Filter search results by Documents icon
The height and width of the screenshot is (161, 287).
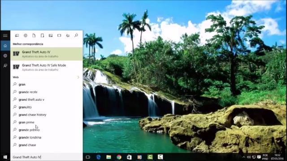(x=34, y=35)
